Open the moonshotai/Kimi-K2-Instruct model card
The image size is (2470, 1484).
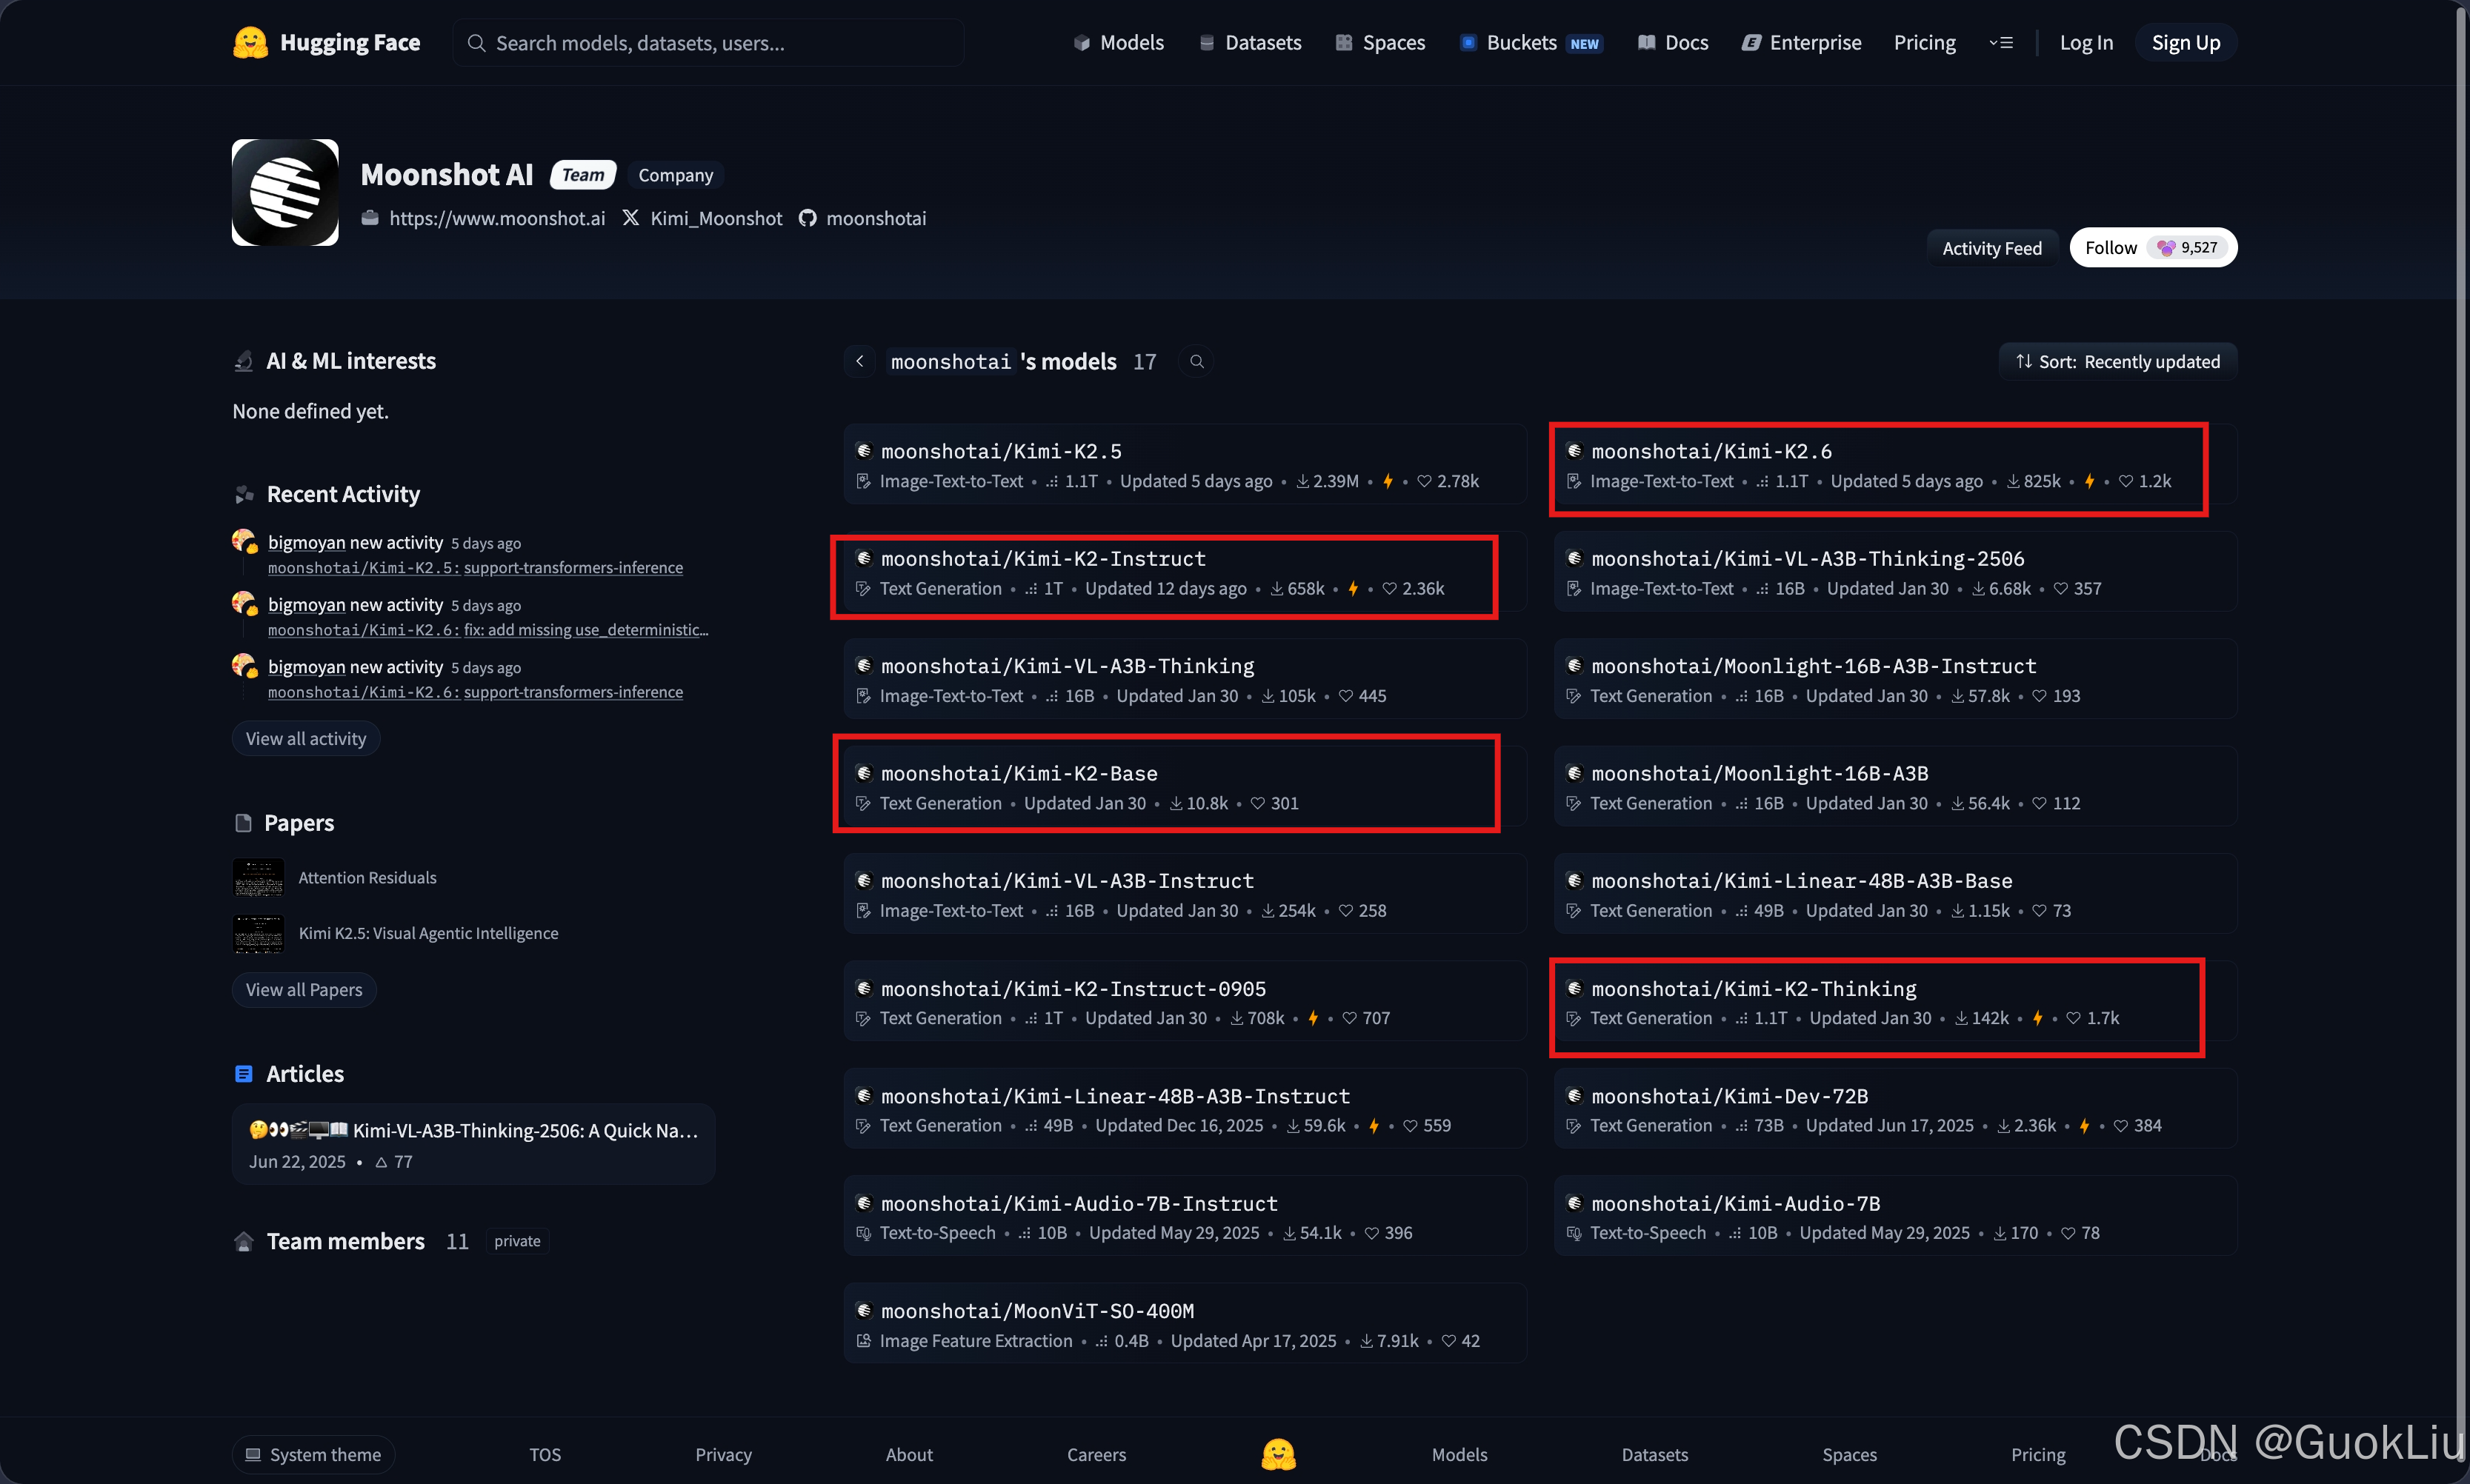coord(1185,572)
